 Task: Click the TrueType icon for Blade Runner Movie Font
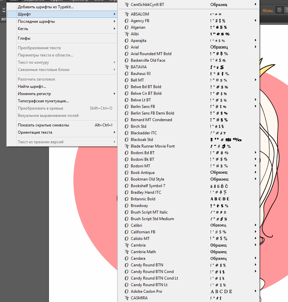[126, 146]
